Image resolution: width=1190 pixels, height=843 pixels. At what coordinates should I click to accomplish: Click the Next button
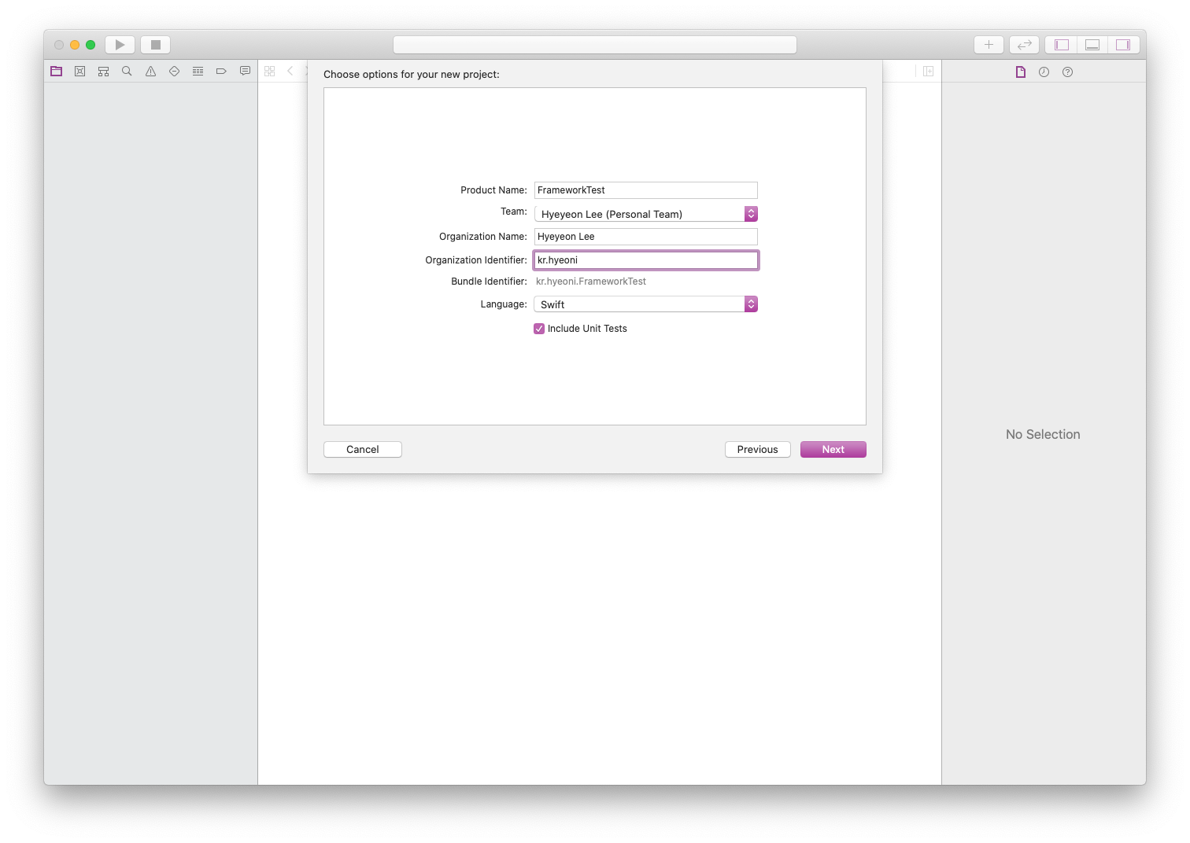[833, 450]
